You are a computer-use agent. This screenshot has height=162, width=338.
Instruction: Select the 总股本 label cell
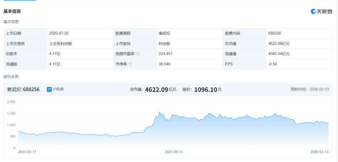point(25,54)
